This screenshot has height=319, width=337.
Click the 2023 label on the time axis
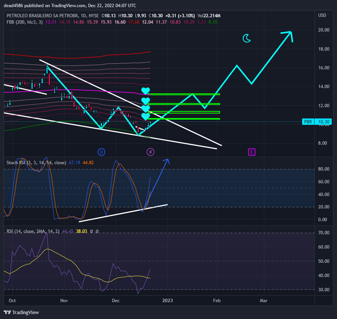[168, 301]
